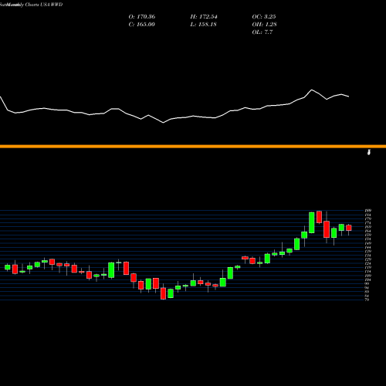Select the low value 'L: 158.18'
This screenshot has height=386, width=386.
tap(203, 25)
